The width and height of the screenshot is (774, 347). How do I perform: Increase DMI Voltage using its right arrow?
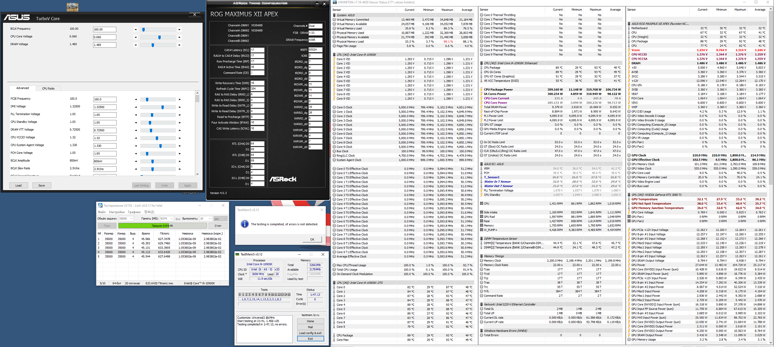click(x=180, y=107)
